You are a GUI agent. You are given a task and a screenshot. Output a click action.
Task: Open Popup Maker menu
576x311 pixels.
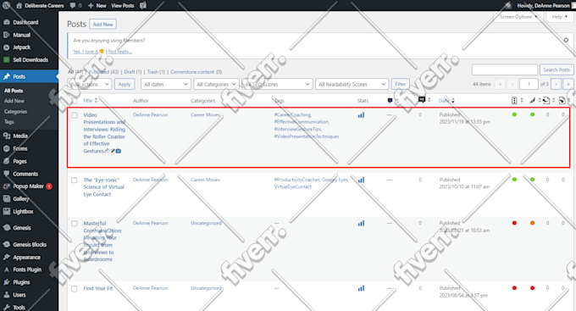pos(28,186)
